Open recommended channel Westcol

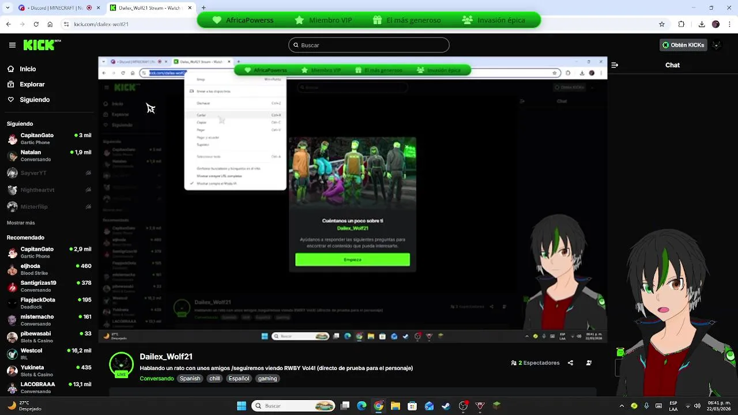click(49, 354)
